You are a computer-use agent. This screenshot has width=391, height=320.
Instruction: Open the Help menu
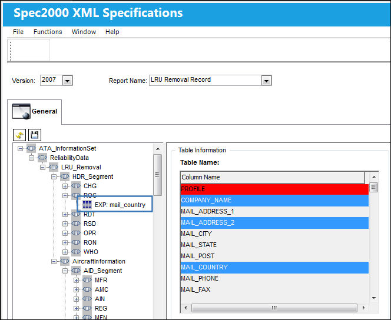[112, 32]
